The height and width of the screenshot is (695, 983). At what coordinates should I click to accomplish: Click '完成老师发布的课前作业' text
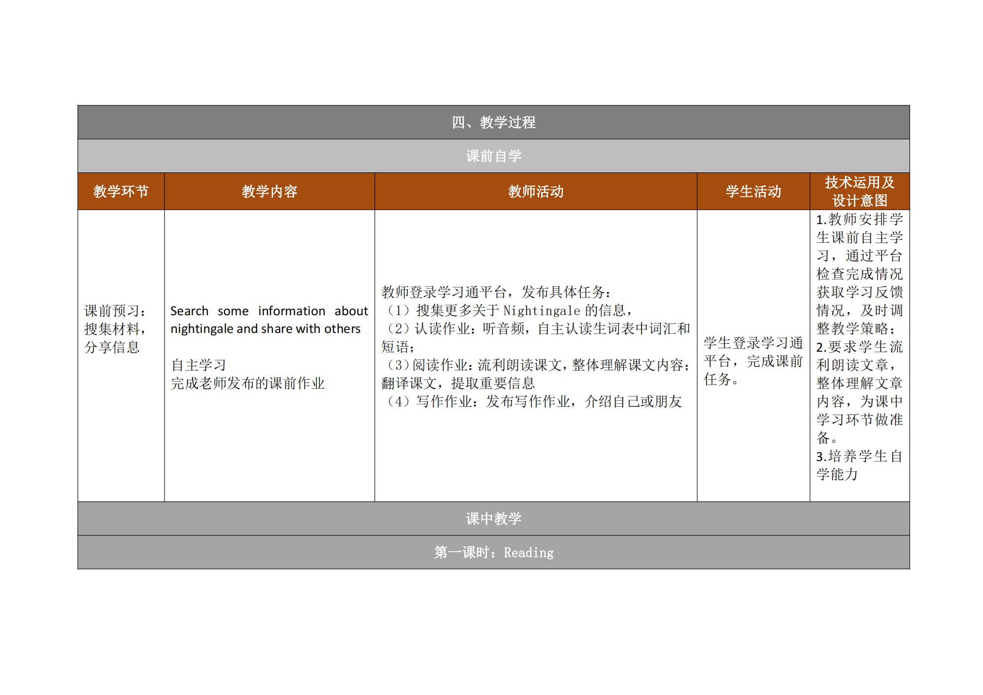(x=248, y=384)
